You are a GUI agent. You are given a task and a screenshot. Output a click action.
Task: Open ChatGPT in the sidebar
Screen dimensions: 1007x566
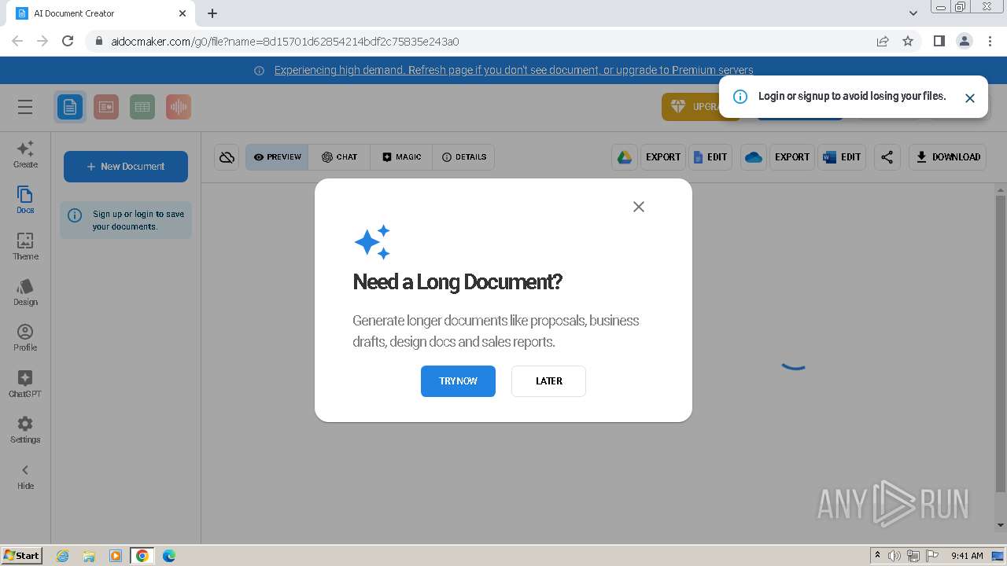click(x=25, y=384)
